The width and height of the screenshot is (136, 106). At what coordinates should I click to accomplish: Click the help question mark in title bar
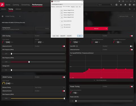coord(123,1)
